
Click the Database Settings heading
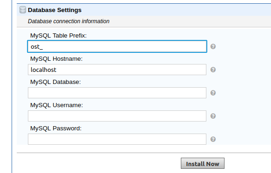54,10
